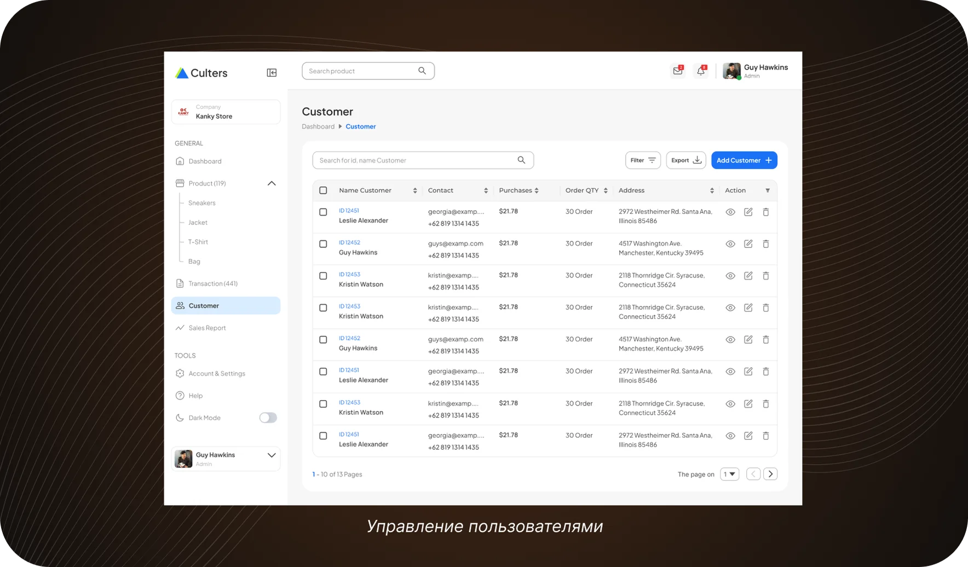The image size is (968, 567).
Task: Click the magnifier in Search product field
Action: [x=422, y=71]
